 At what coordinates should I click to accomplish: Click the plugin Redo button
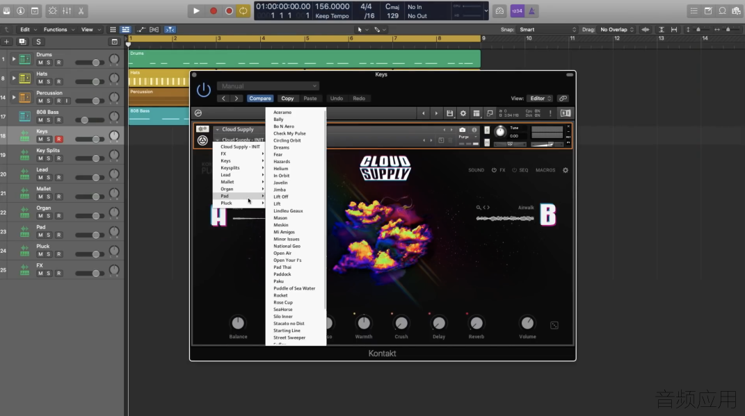point(359,98)
